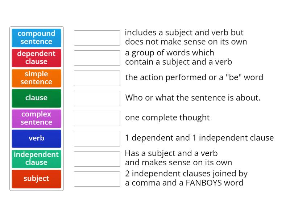Click the definition about action performed
The height and width of the screenshot is (217, 290).
point(194,77)
